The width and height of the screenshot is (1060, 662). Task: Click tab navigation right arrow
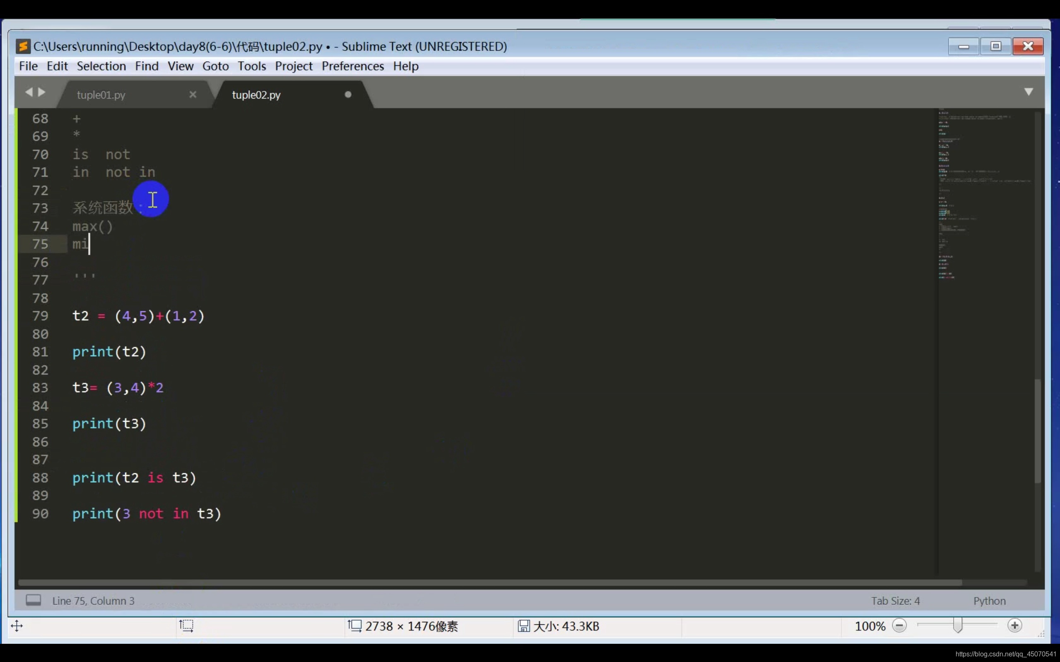tap(42, 92)
